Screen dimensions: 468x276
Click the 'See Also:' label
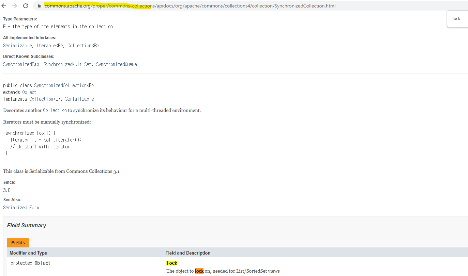pos(12,200)
